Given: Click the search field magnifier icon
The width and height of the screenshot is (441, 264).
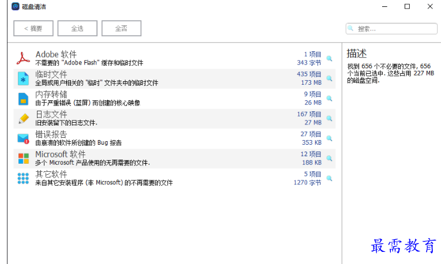Looking at the screenshot, I should [350, 28].
